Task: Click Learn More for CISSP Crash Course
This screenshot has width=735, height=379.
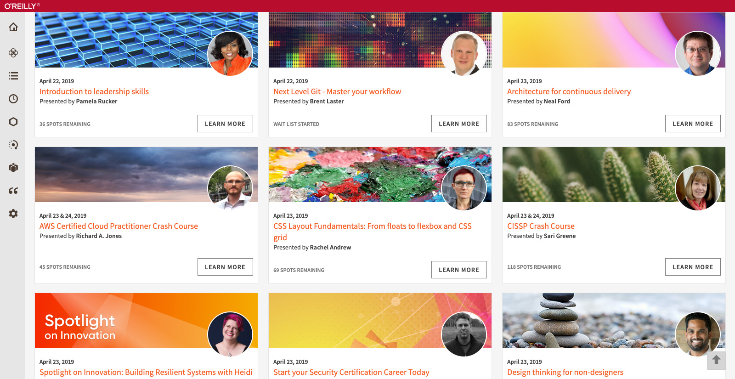Action: coord(693,267)
